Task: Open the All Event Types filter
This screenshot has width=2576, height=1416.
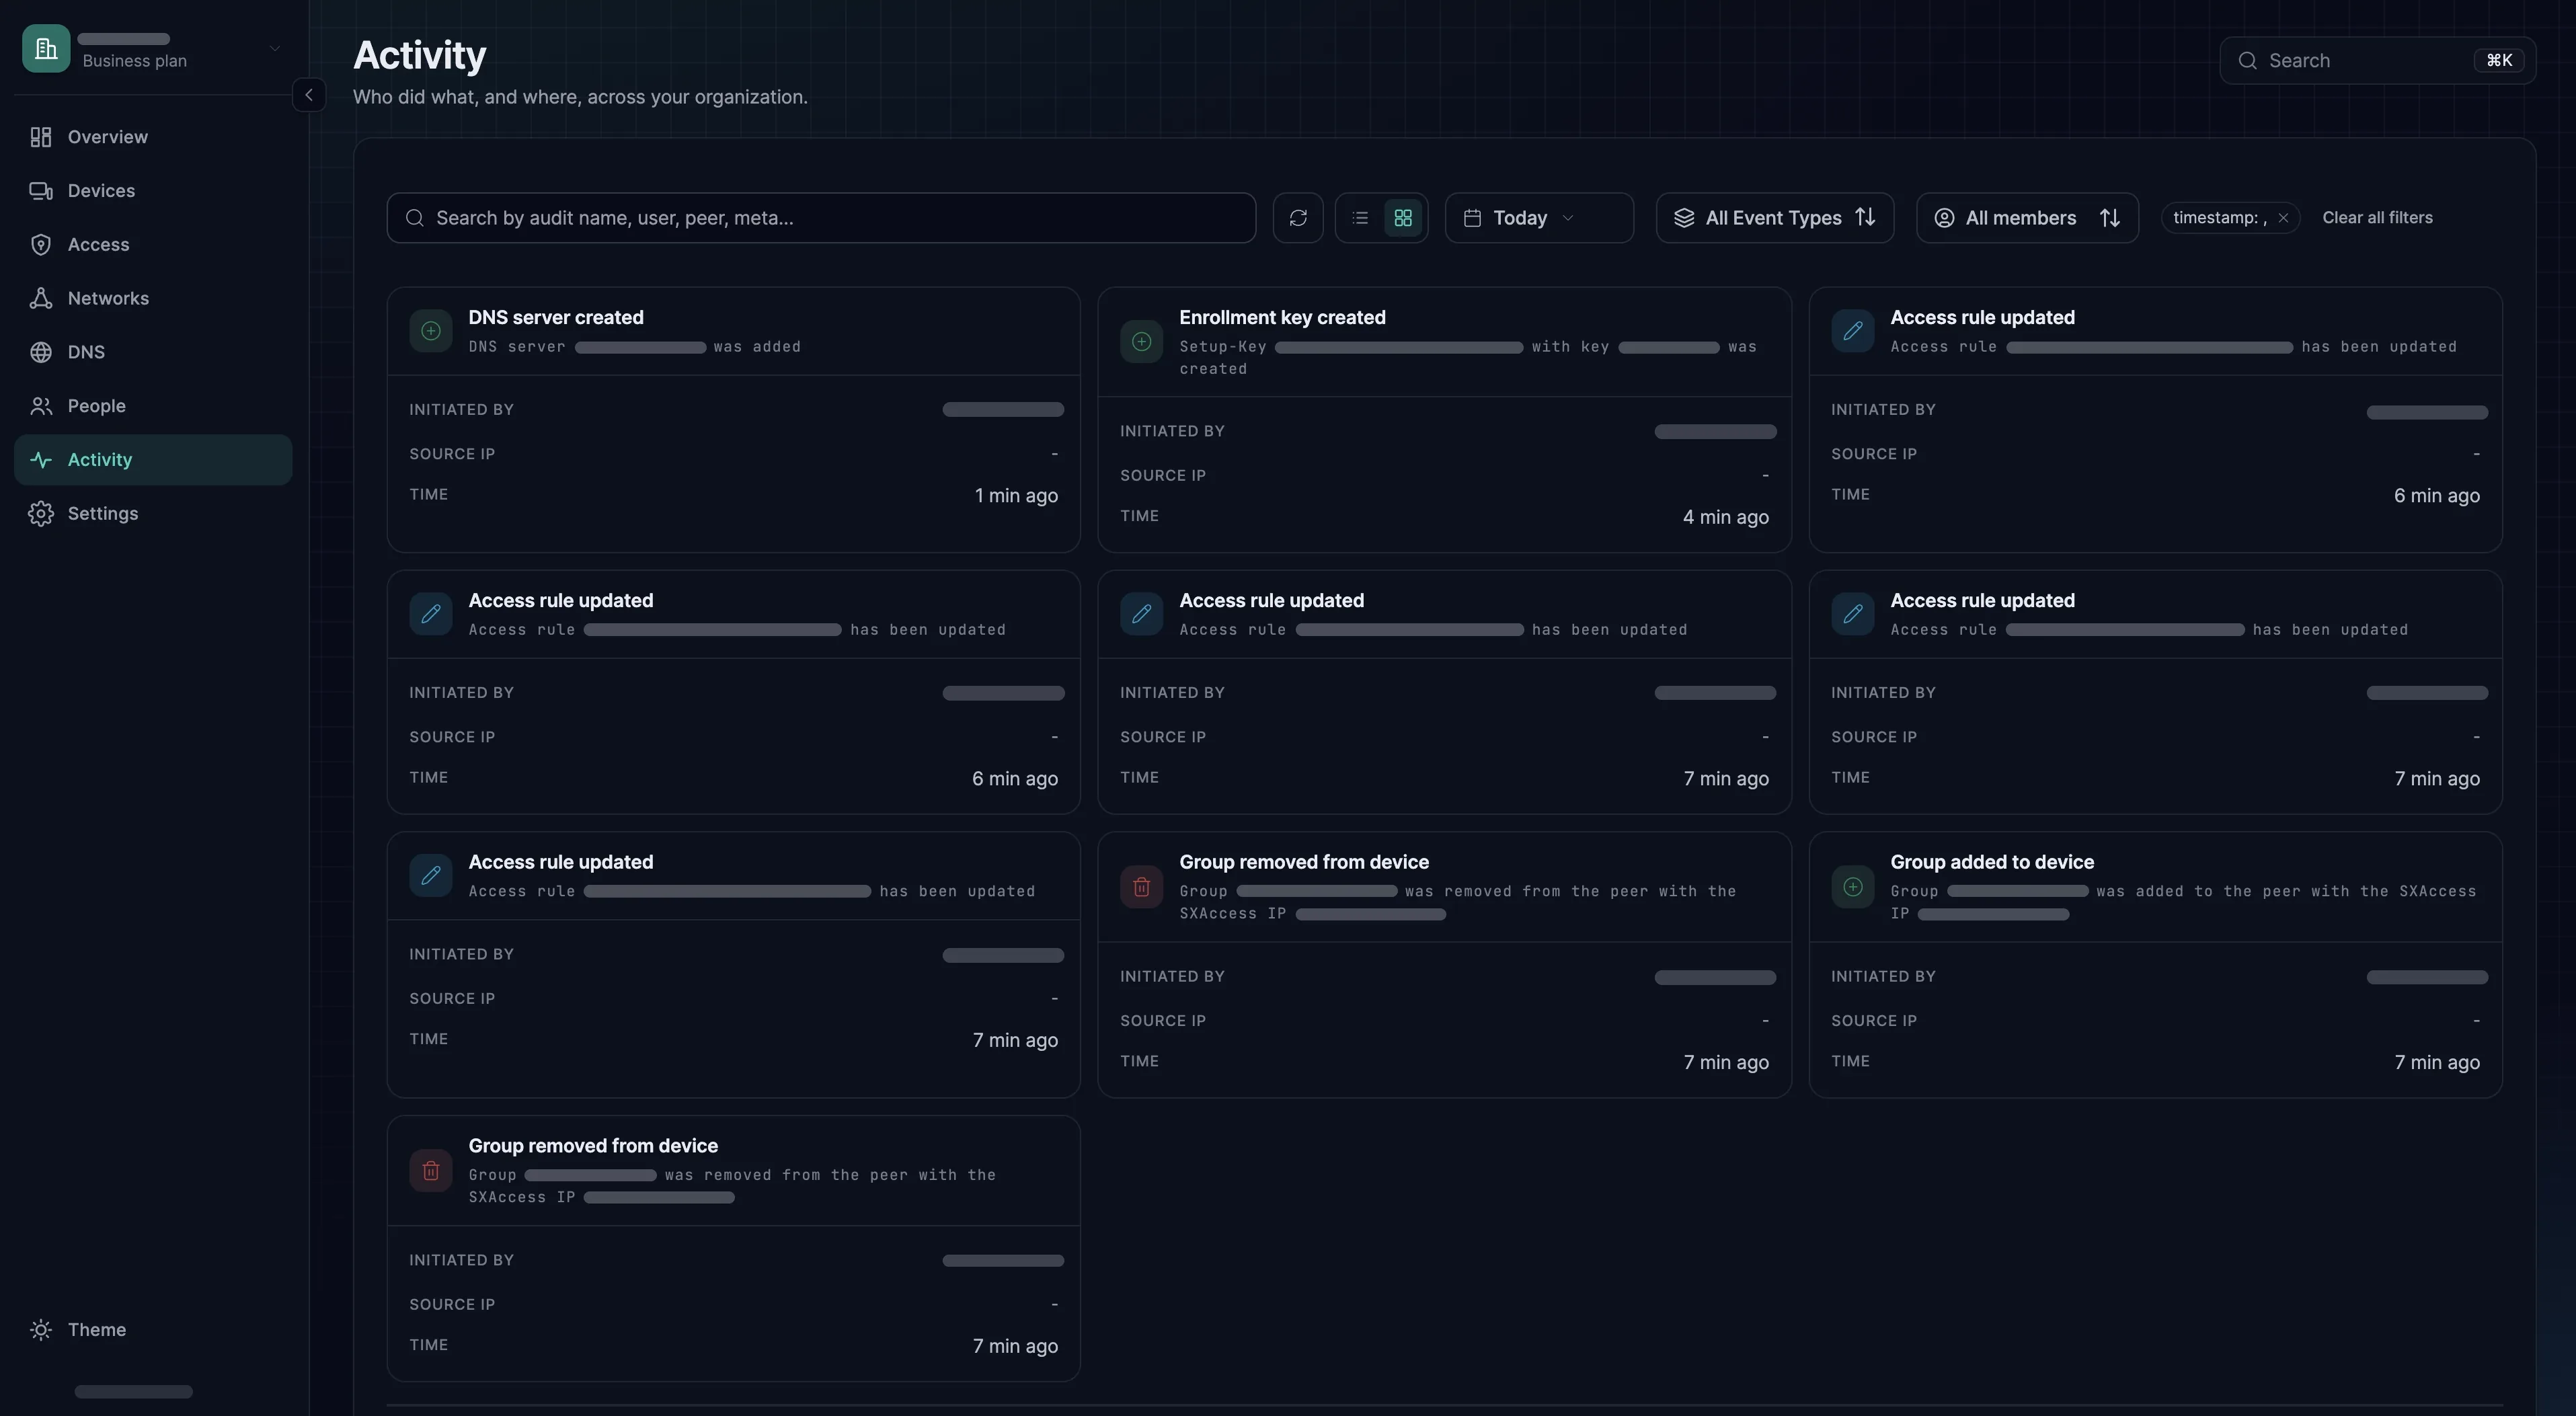Action: tap(1775, 218)
